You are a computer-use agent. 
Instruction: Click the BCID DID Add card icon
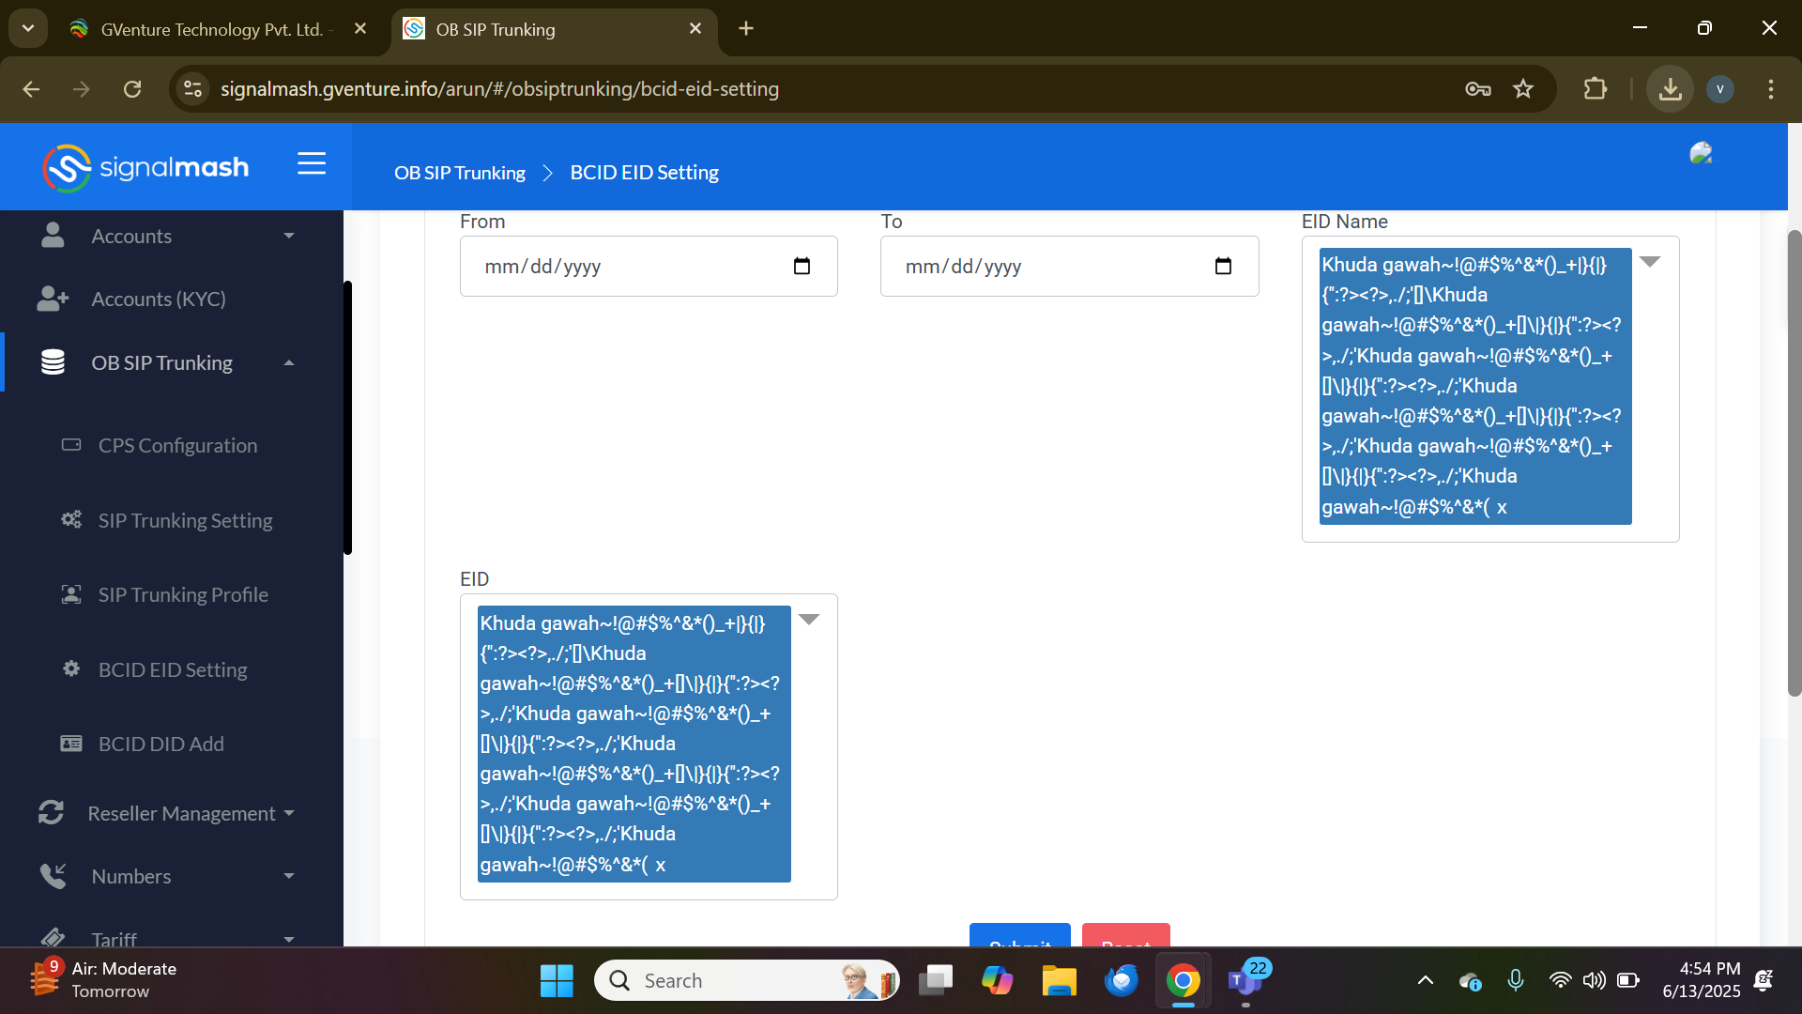pyautogui.click(x=71, y=744)
